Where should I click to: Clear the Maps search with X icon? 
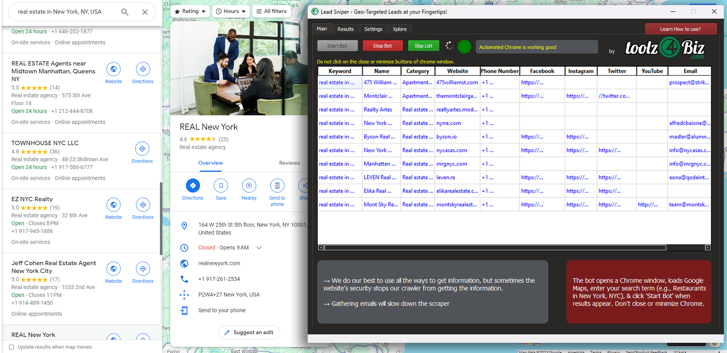(145, 12)
